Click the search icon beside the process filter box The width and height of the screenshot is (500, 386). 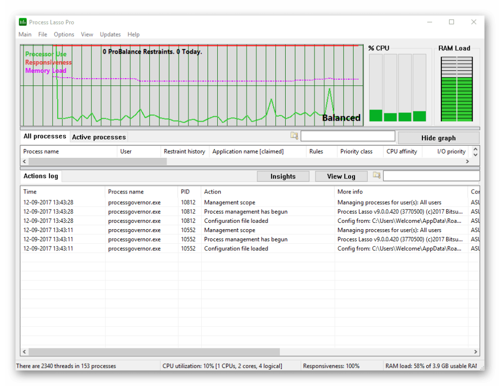point(294,136)
